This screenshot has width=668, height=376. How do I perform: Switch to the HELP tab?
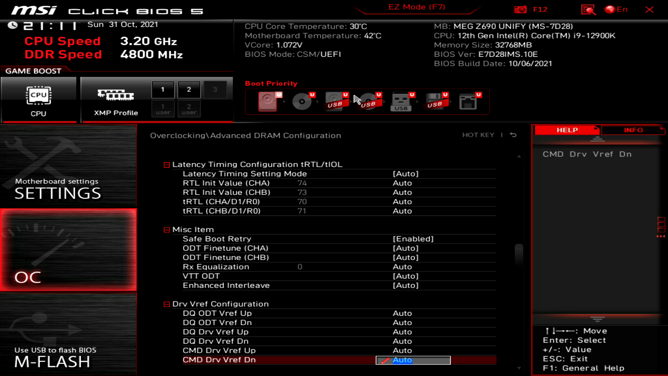point(566,130)
